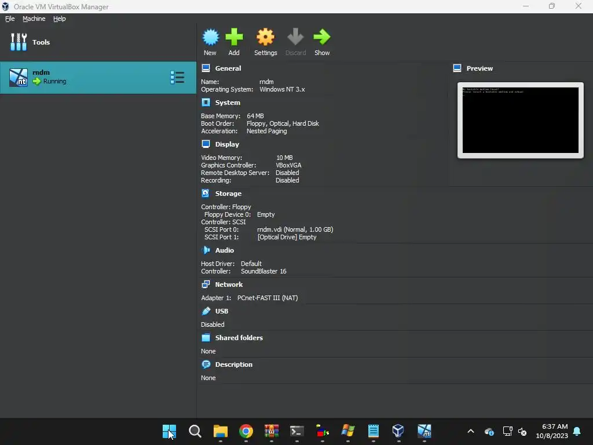The width and height of the screenshot is (593, 445).
Task: Open the notifications bell icon
Action: tap(577, 431)
